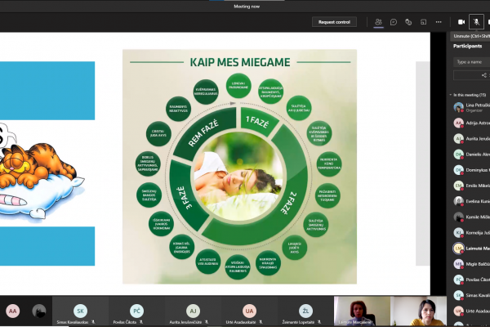Select participant Evelina in the list
490x327 pixels.
pos(470,201)
